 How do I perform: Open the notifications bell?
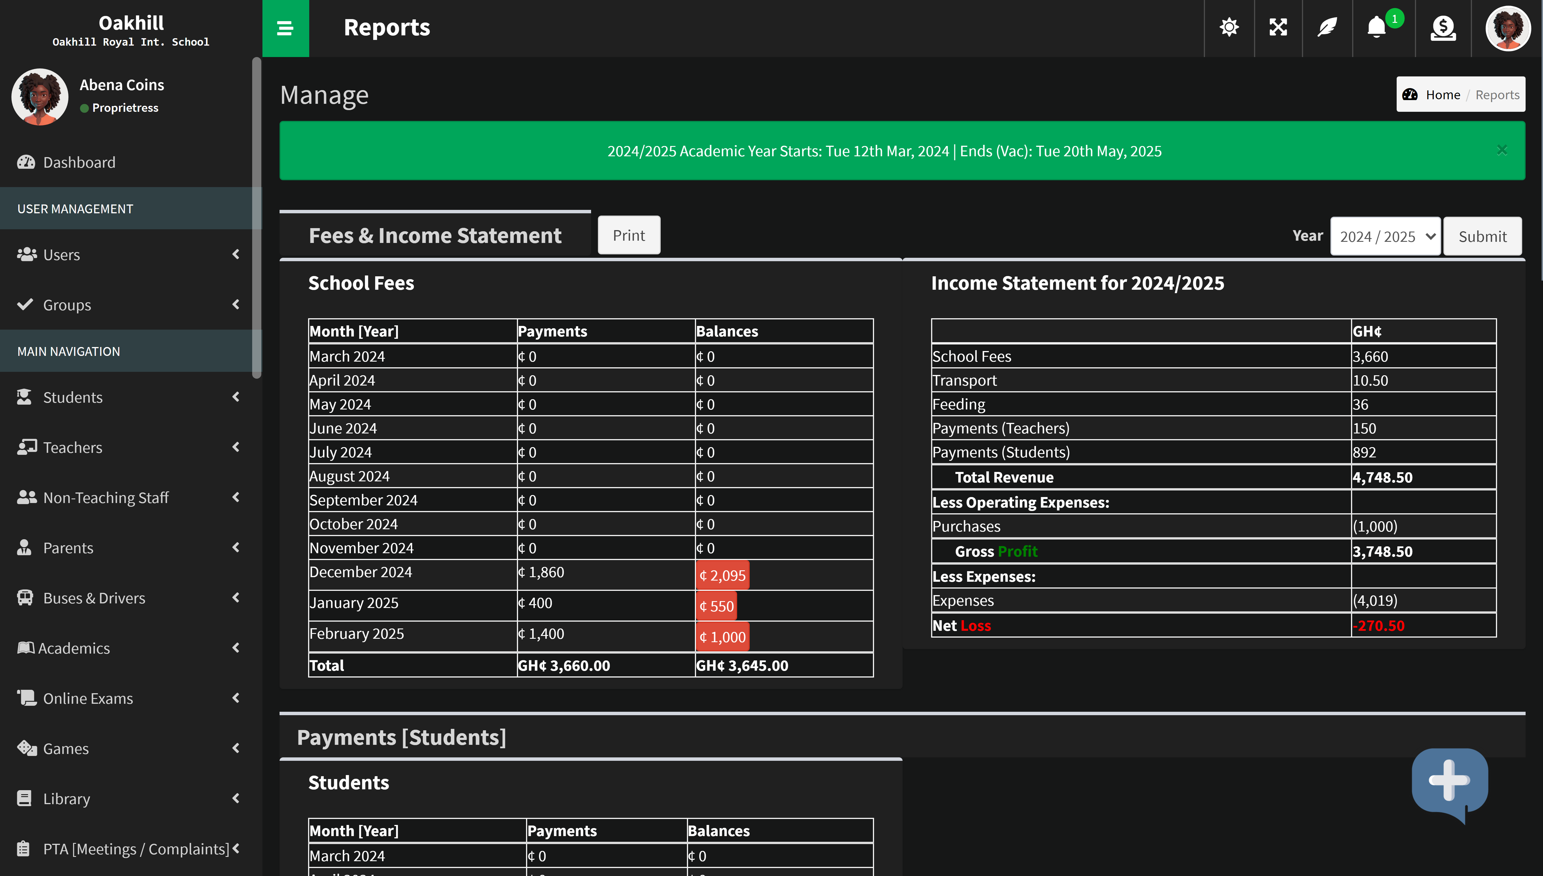click(x=1376, y=28)
